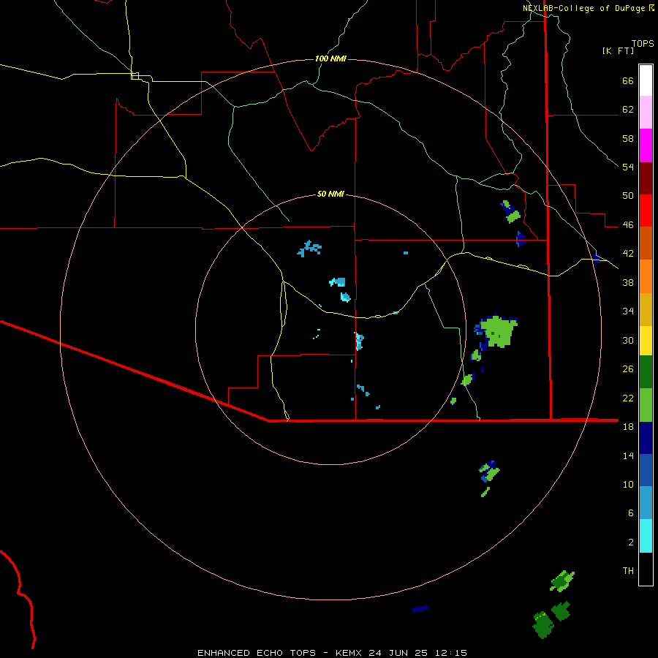Click the cyan legend swatch
Viewport: 658px width, 658px height.
coord(646,536)
